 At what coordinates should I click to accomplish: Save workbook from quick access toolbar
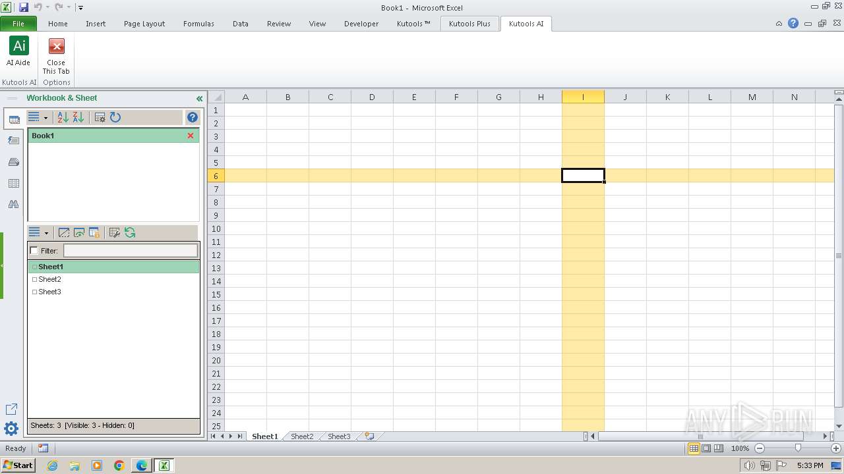click(x=24, y=7)
